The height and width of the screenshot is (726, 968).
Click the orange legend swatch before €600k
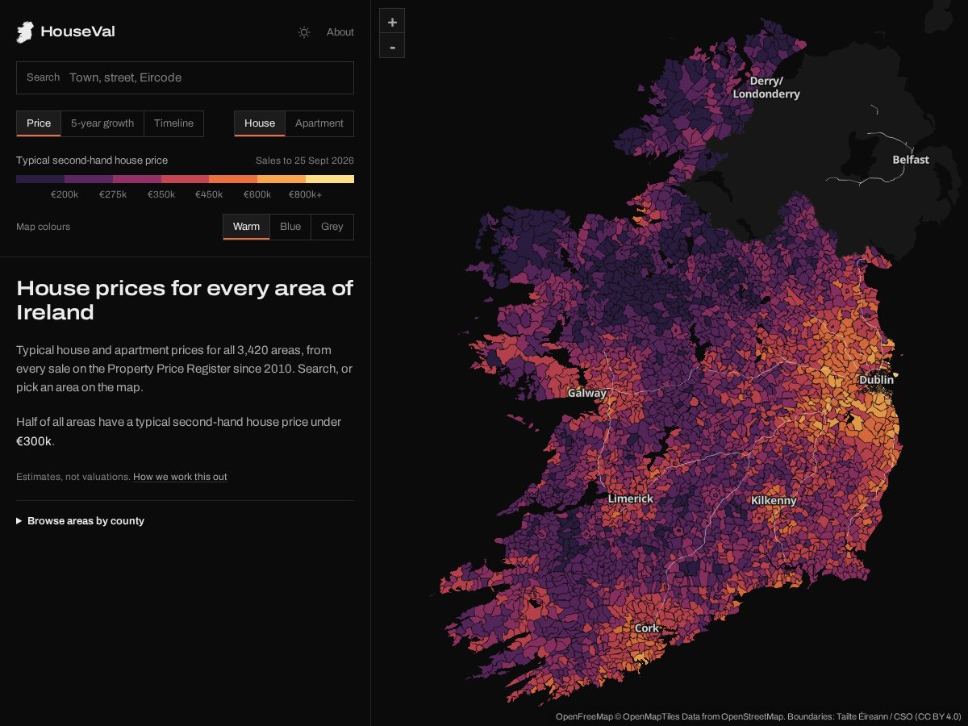pos(233,179)
